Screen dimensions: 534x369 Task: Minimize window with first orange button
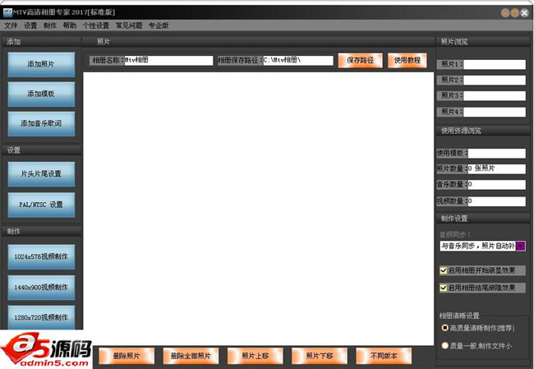pyautogui.click(x=505, y=13)
